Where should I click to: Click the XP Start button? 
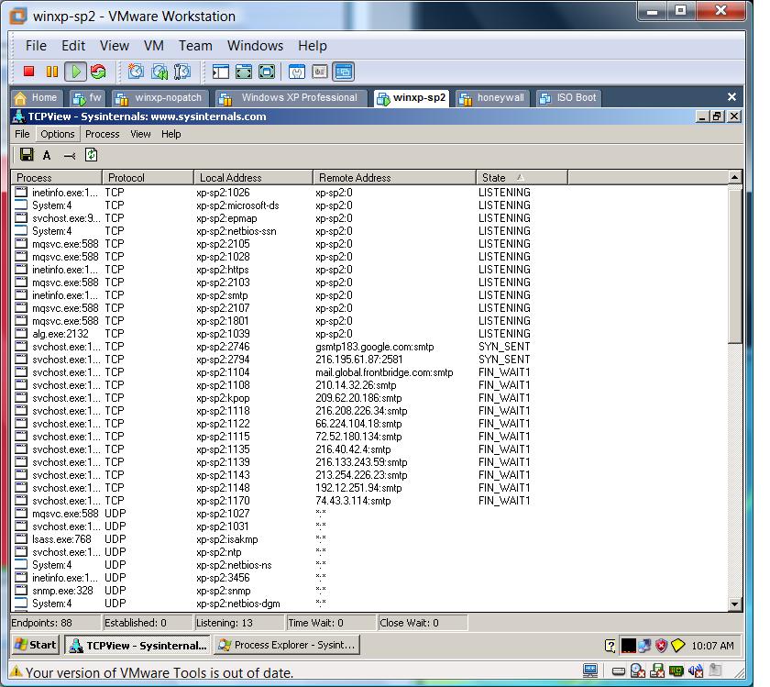(36, 645)
